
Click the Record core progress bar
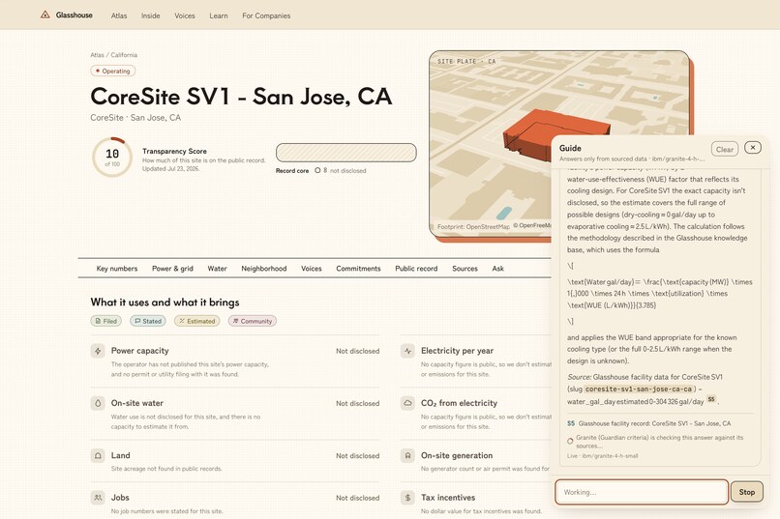tap(346, 153)
